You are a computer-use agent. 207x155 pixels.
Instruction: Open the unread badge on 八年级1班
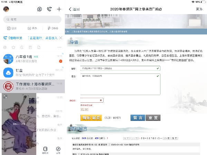(x=61, y=61)
